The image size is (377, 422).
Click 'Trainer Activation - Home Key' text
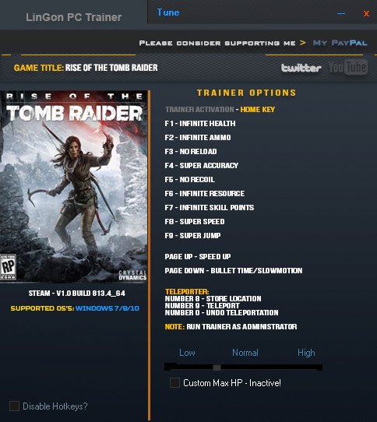(220, 110)
